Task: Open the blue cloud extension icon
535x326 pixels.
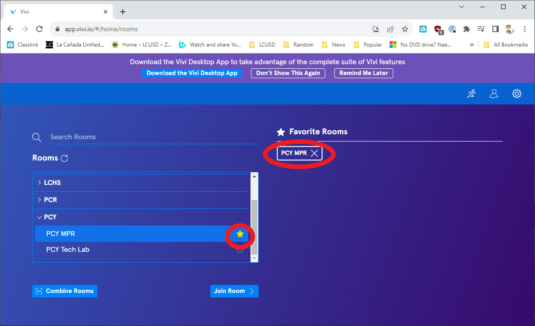Action: [x=423, y=29]
